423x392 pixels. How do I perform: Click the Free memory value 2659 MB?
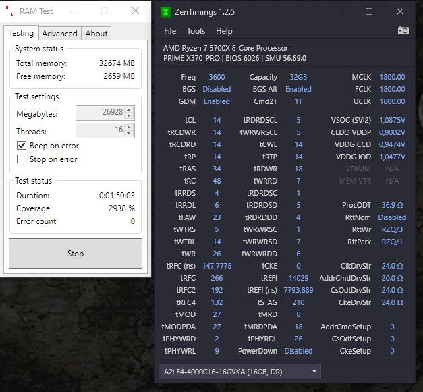(119, 76)
